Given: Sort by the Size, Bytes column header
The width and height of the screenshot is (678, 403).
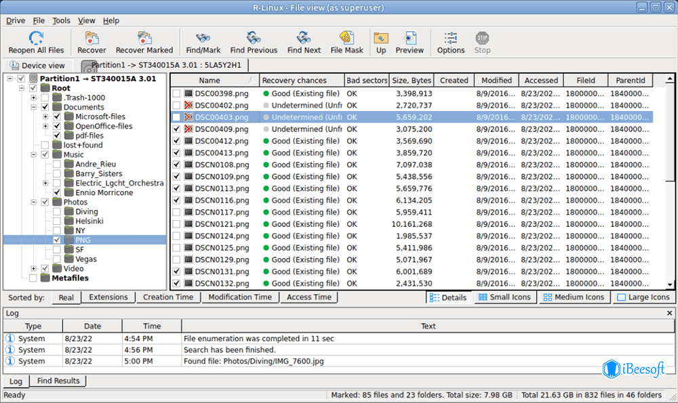Looking at the screenshot, I should [412, 81].
